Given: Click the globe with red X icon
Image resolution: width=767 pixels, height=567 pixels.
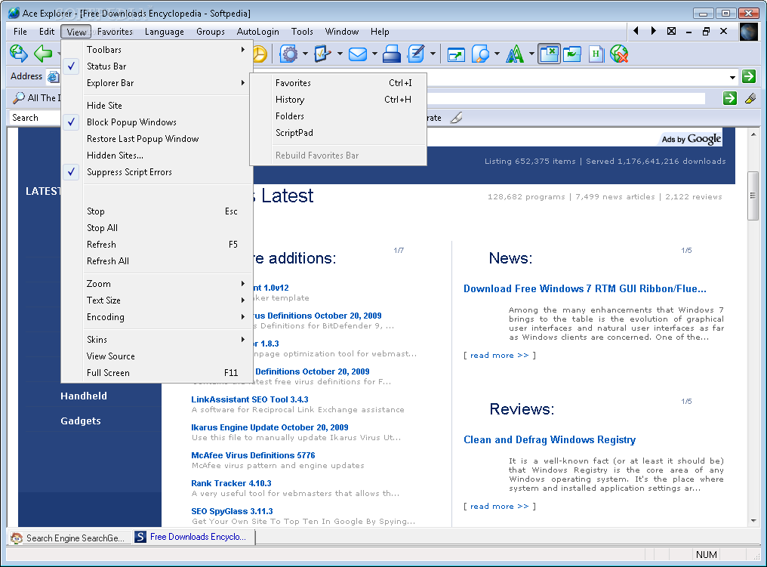Looking at the screenshot, I should point(619,54).
